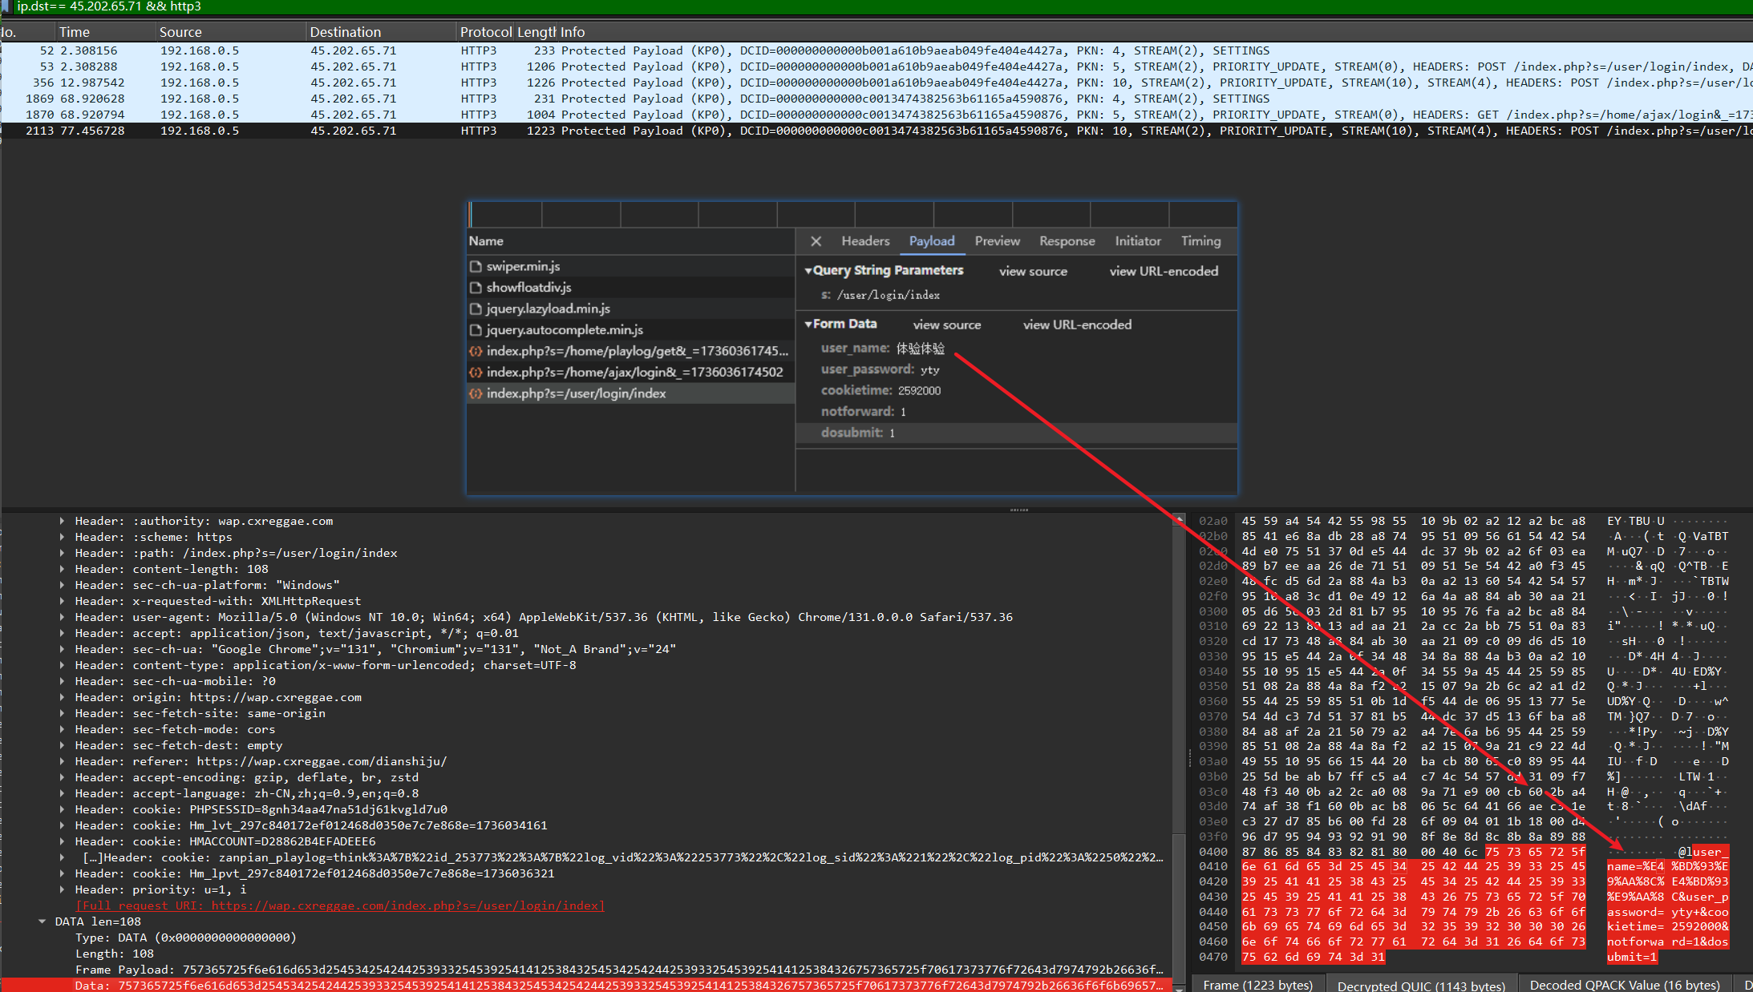Click the jquery.autocomplete.min.js file icon
Screen dimensions: 1753x992
point(476,330)
